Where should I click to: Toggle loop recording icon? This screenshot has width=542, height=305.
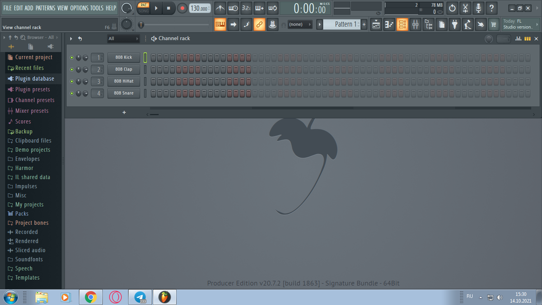pos(272,8)
